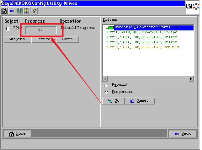Select the Rebuild radio button
Viewport: 202px width, 150px height.
point(106,85)
